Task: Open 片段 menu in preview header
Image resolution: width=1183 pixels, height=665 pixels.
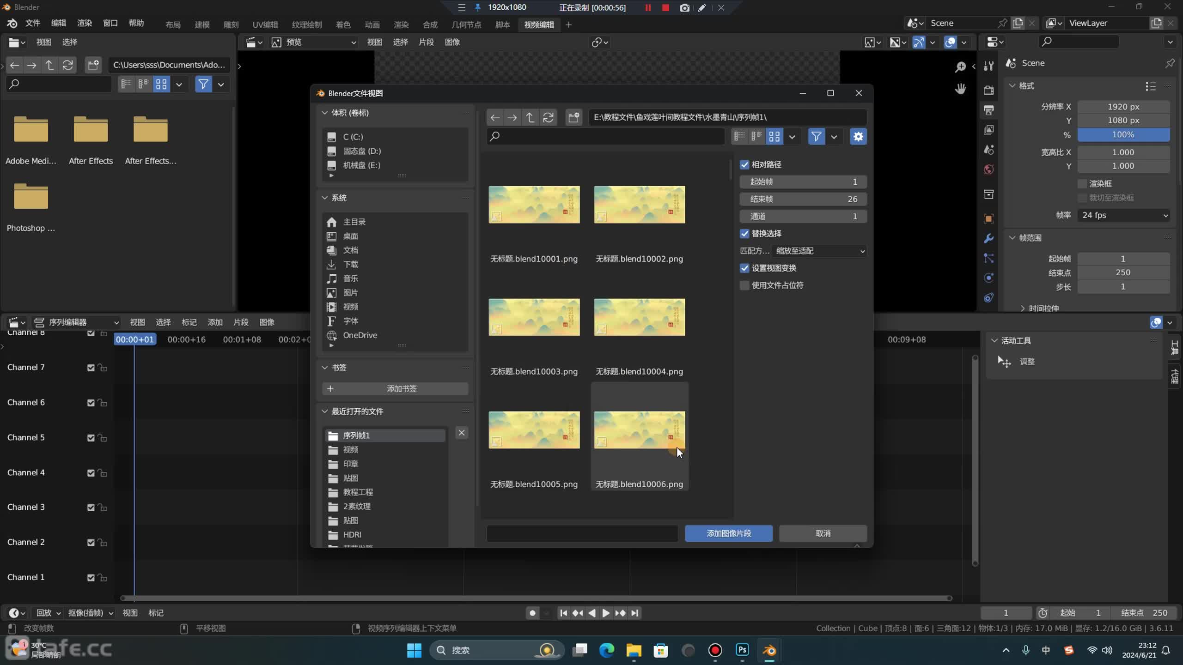Action: click(x=426, y=42)
